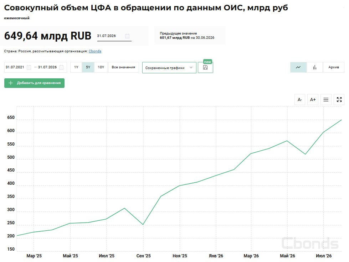Open calendar icon for start date 31.07.2021

coord(29,67)
